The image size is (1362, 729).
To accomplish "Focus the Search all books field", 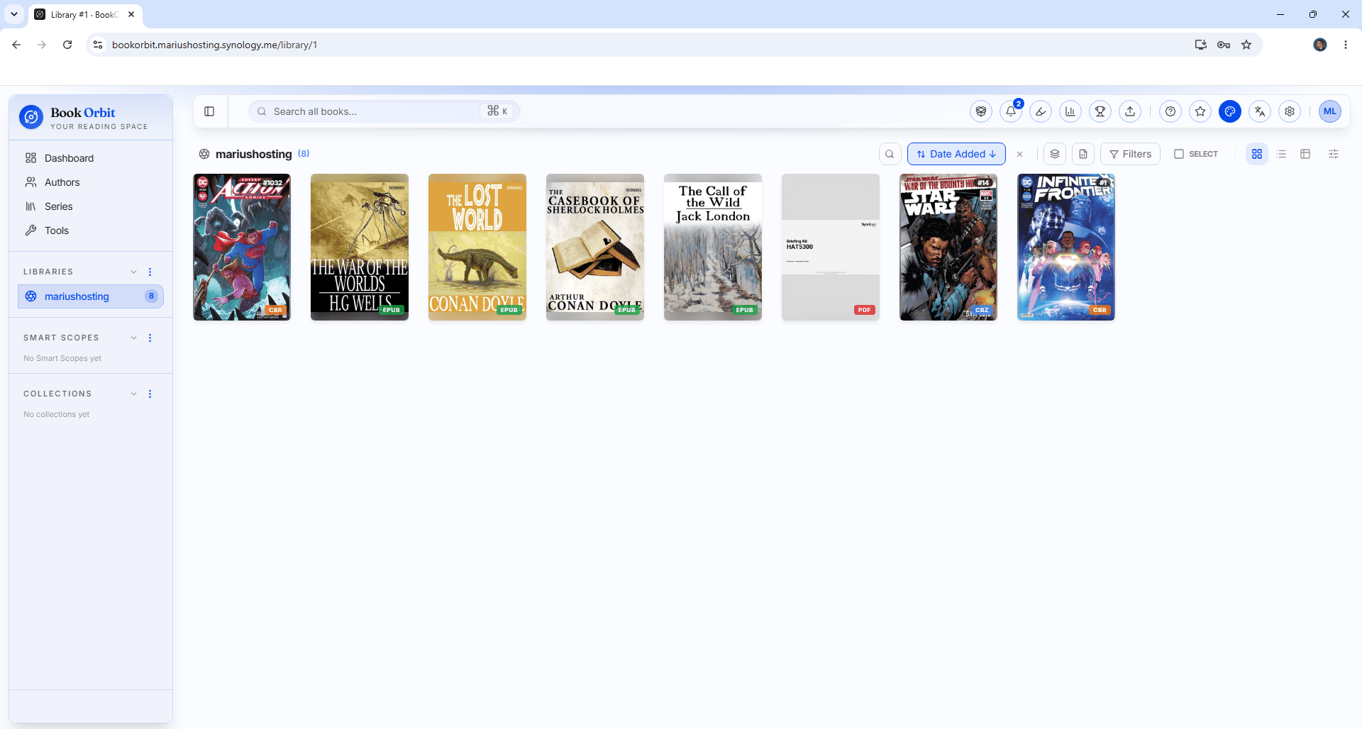I will pyautogui.click(x=384, y=111).
